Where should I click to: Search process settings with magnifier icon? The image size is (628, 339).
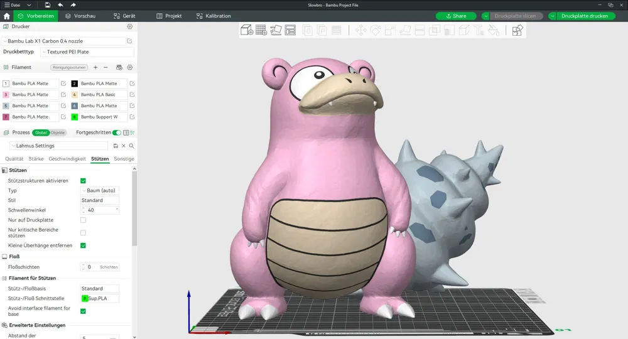coord(131,146)
